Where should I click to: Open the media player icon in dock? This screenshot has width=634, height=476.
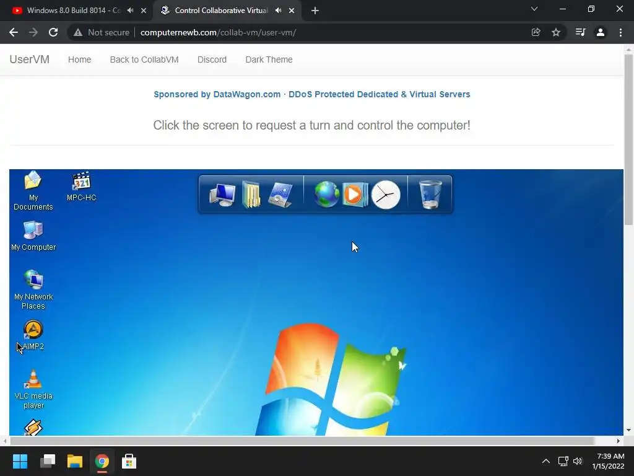tap(355, 195)
